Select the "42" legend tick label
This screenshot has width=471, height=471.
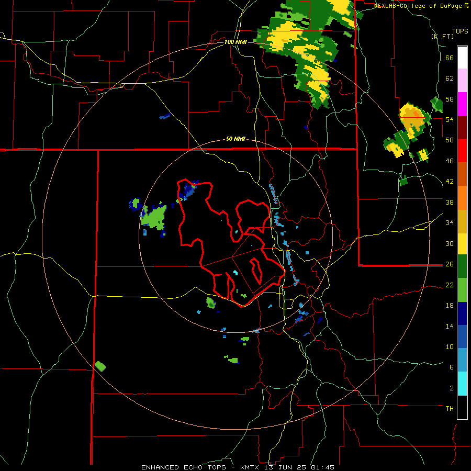click(x=450, y=182)
